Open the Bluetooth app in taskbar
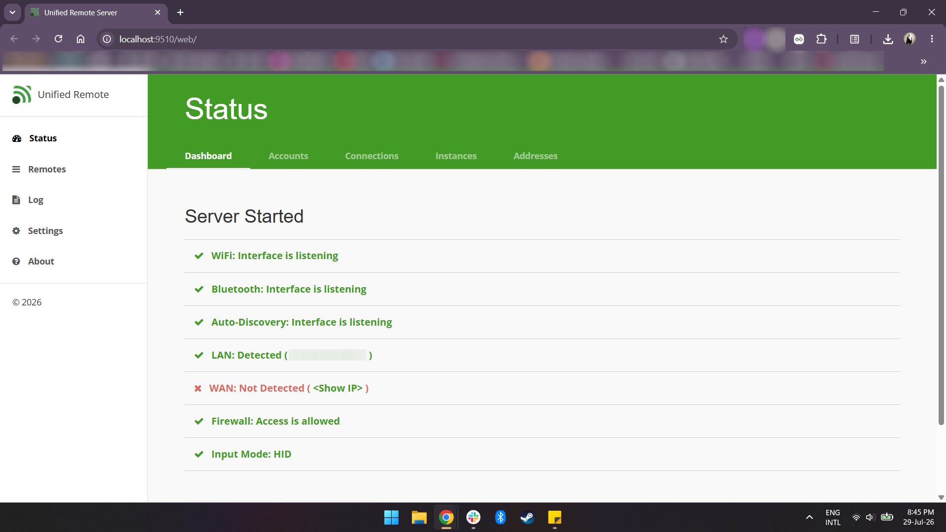This screenshot has width=946, height=532. (x=501, y=518)
